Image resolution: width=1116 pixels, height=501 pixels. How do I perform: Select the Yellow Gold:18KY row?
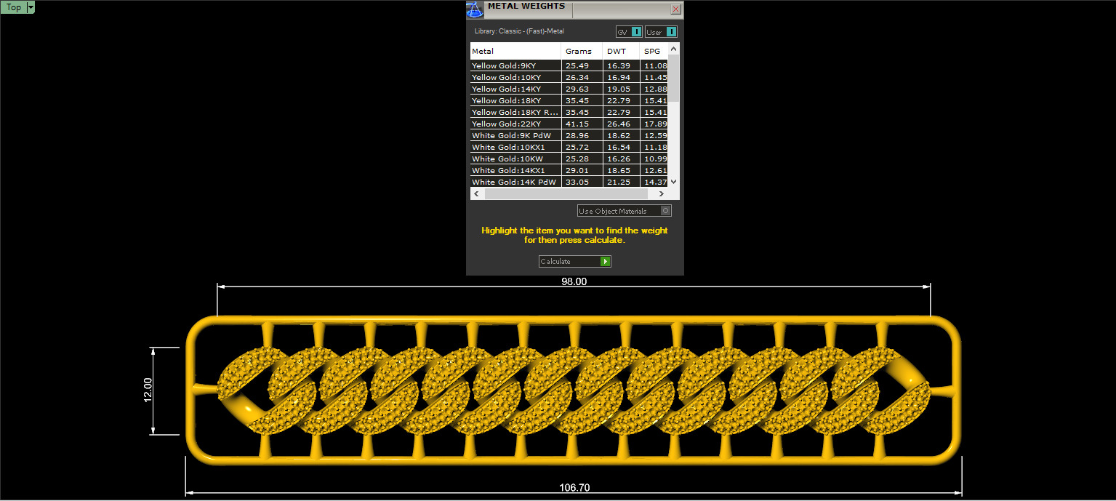569,100
